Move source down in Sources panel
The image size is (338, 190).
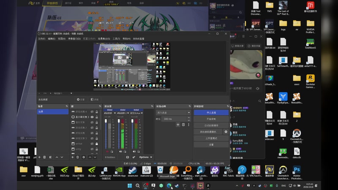pyautogui.click(x=95, y=157)
